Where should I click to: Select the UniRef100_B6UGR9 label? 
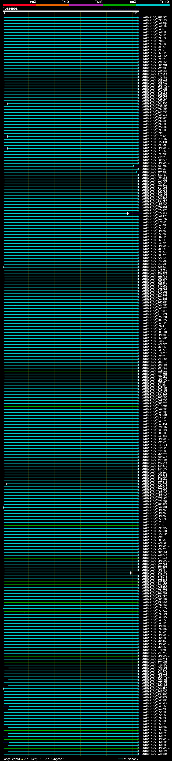click(x=154, y=53)
